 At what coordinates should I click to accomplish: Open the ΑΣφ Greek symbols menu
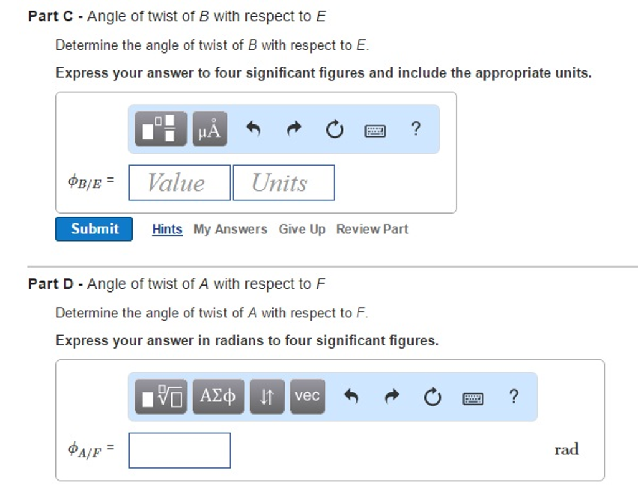coord(216,397)
